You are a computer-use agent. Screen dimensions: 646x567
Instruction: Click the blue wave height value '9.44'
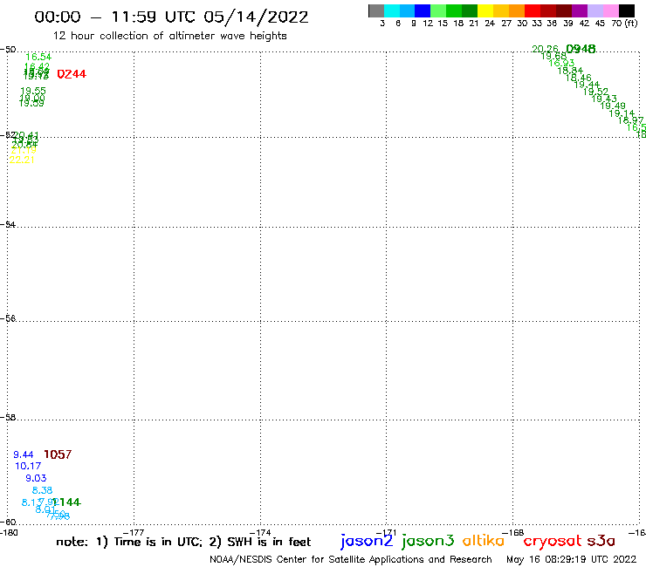[x=23, y=454]
